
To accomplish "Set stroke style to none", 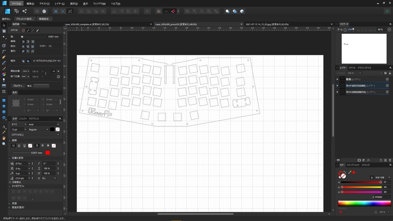I will [x=23, y=30].
